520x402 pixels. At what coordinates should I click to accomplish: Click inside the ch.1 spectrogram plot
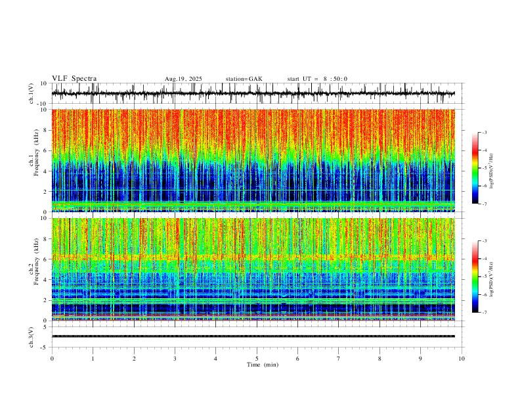(x=253, y=160)
